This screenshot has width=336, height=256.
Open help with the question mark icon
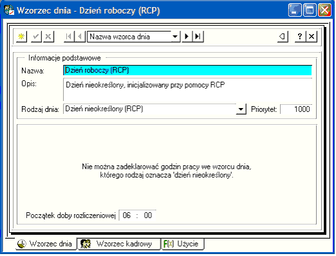pos(300,37)
